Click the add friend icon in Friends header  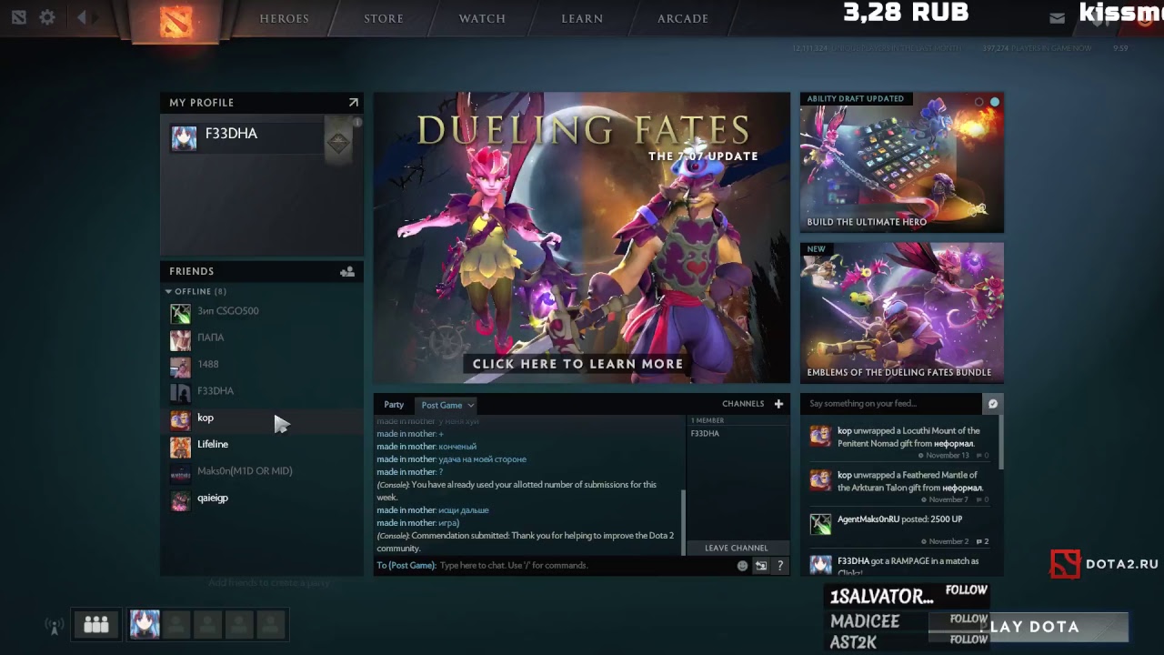[347, 271]
